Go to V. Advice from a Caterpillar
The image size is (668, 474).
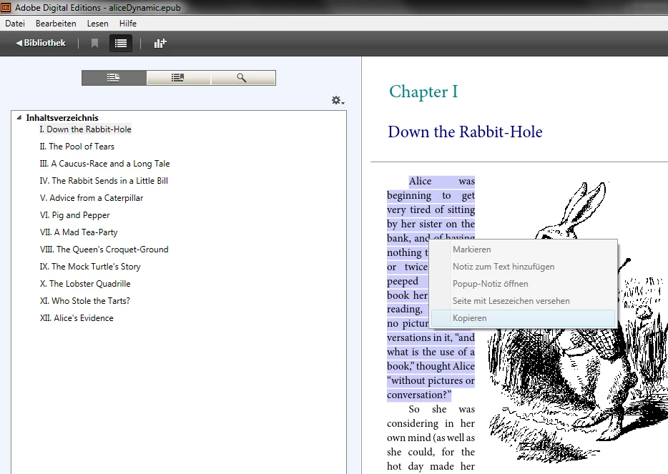coord(92,198)
